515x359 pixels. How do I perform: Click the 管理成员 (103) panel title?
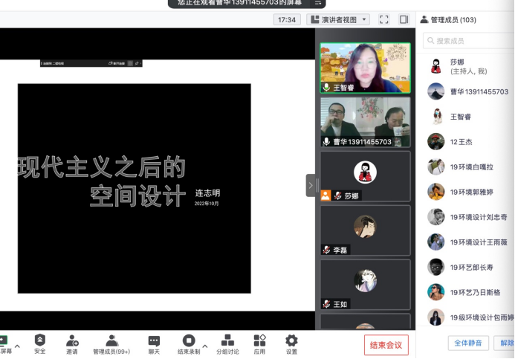pos(453,20)
